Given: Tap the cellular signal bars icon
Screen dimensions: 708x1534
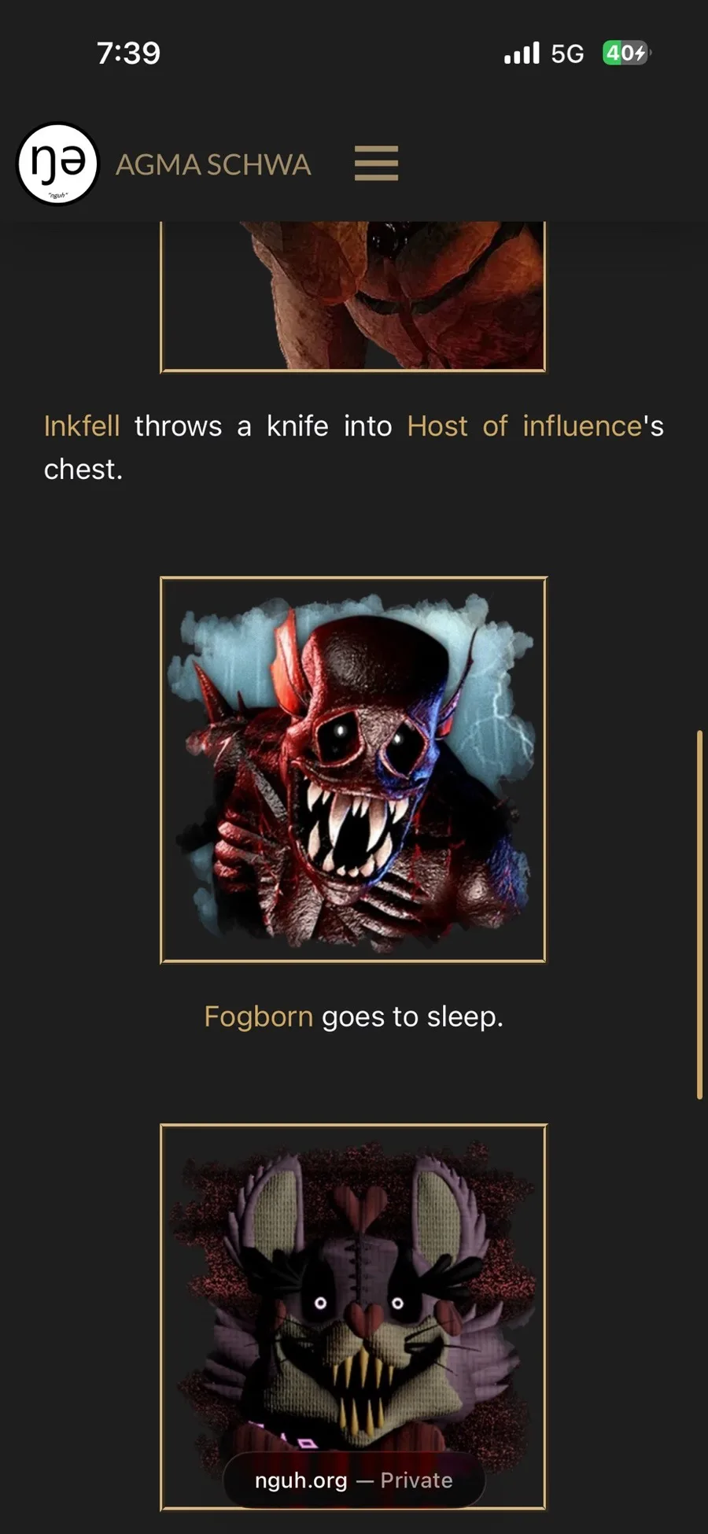Looking at the screenshot, I should pos(522,53).
